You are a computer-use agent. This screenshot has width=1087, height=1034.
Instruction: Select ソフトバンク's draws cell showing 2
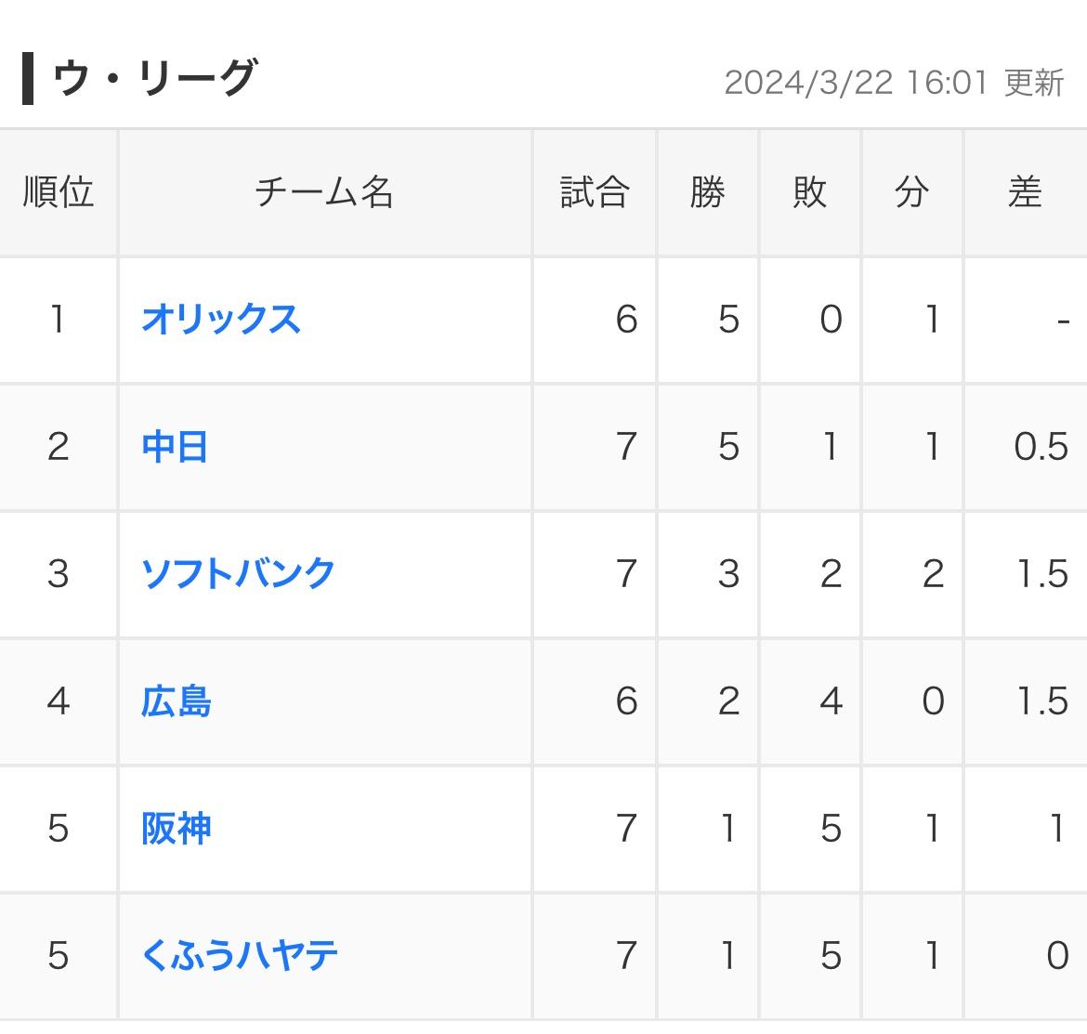[912, 574]
